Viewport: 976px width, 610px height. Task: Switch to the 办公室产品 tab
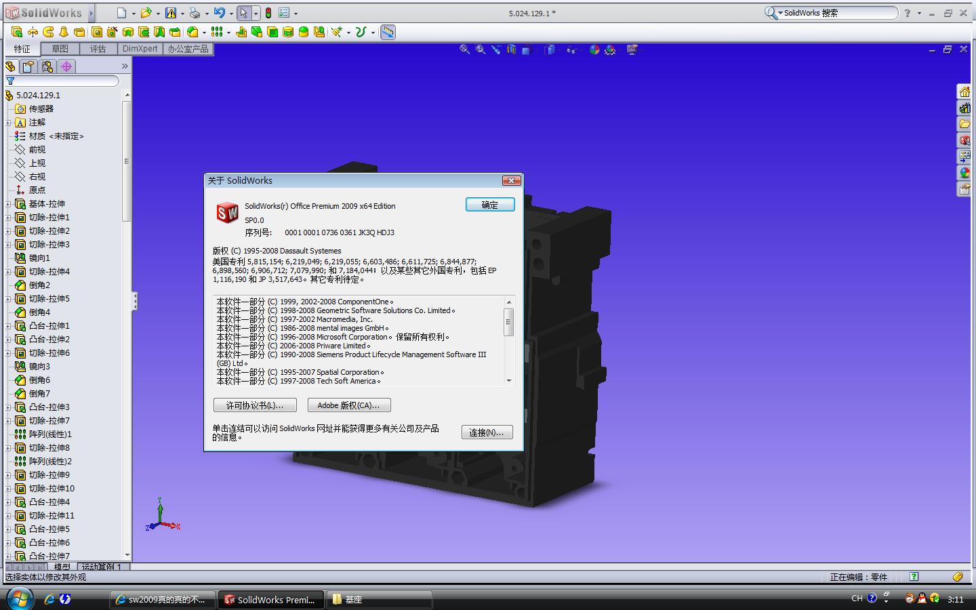[x=188, y=49]
